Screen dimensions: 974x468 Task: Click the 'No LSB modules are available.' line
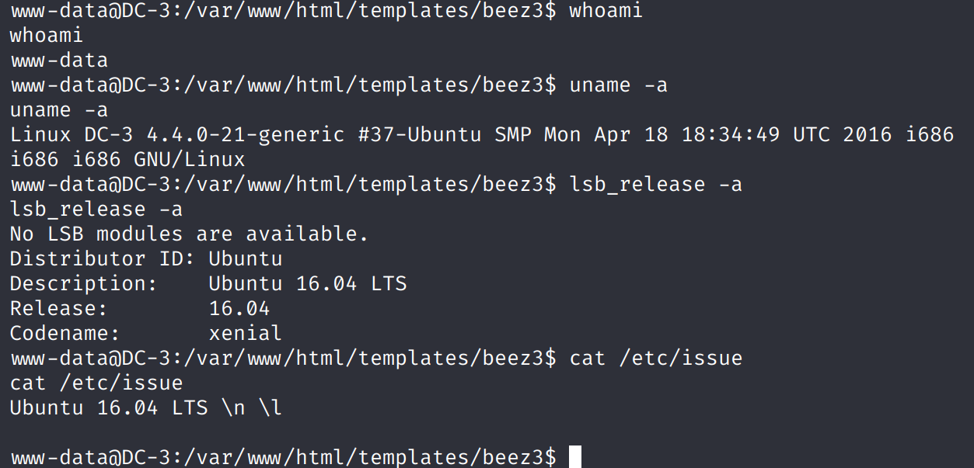(189, 234)
